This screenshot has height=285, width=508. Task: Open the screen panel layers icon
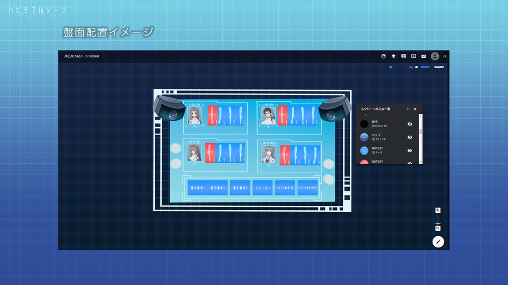[x=393, y=56]
